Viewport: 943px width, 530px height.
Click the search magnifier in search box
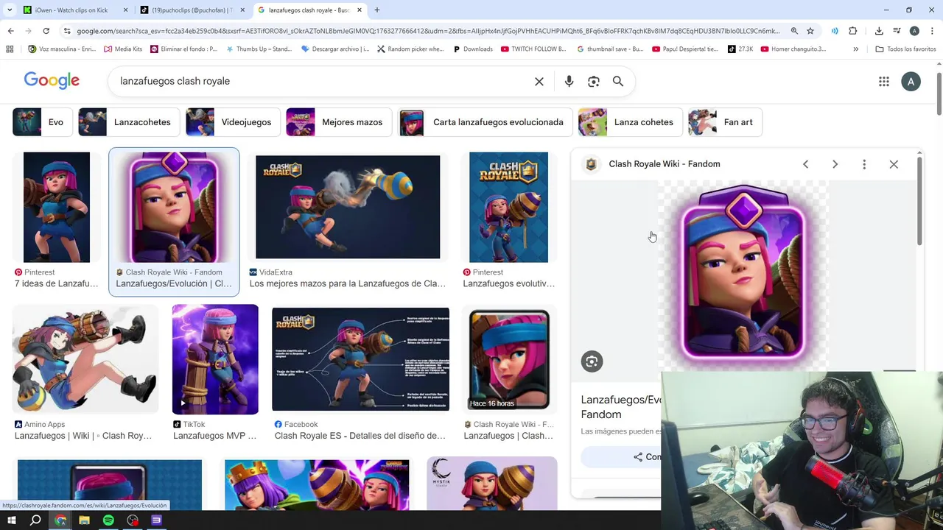click(x=618, y=82)
